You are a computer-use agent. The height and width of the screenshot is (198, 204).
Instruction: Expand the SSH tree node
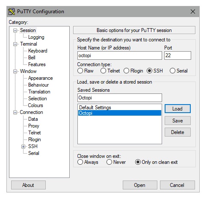[23, 146]
